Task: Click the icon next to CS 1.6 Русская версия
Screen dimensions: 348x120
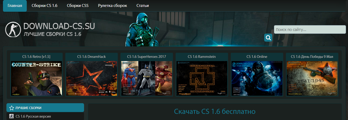Action: point(12,116)
